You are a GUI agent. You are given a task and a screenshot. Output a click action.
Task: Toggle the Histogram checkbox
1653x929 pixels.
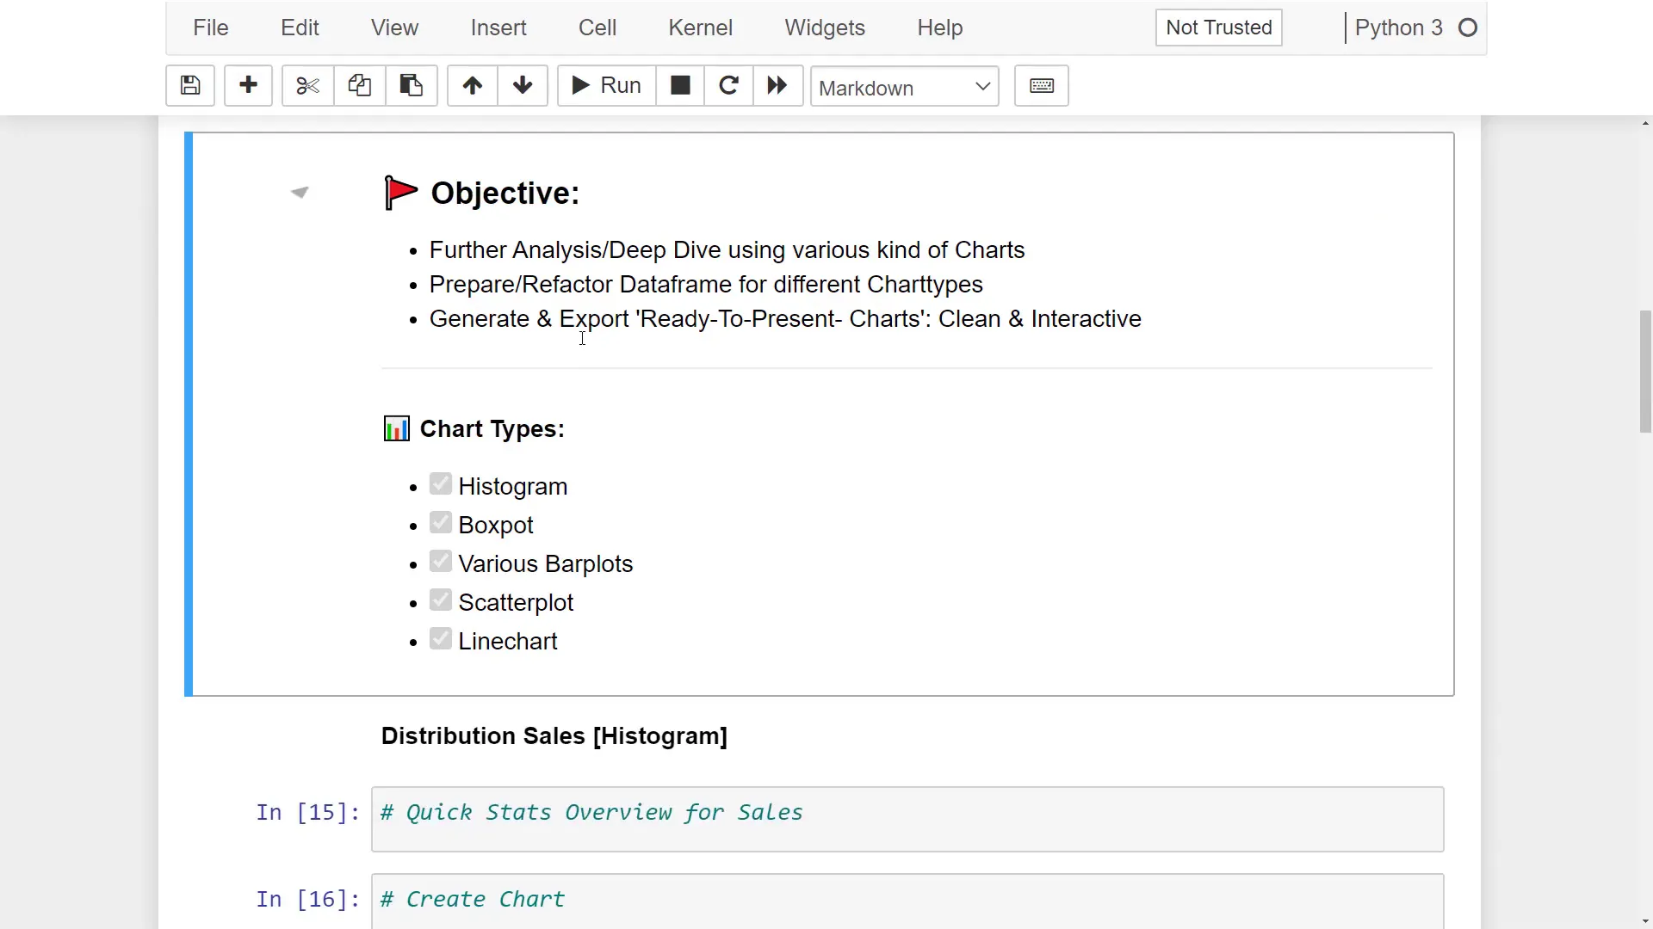tap(440, 483)
